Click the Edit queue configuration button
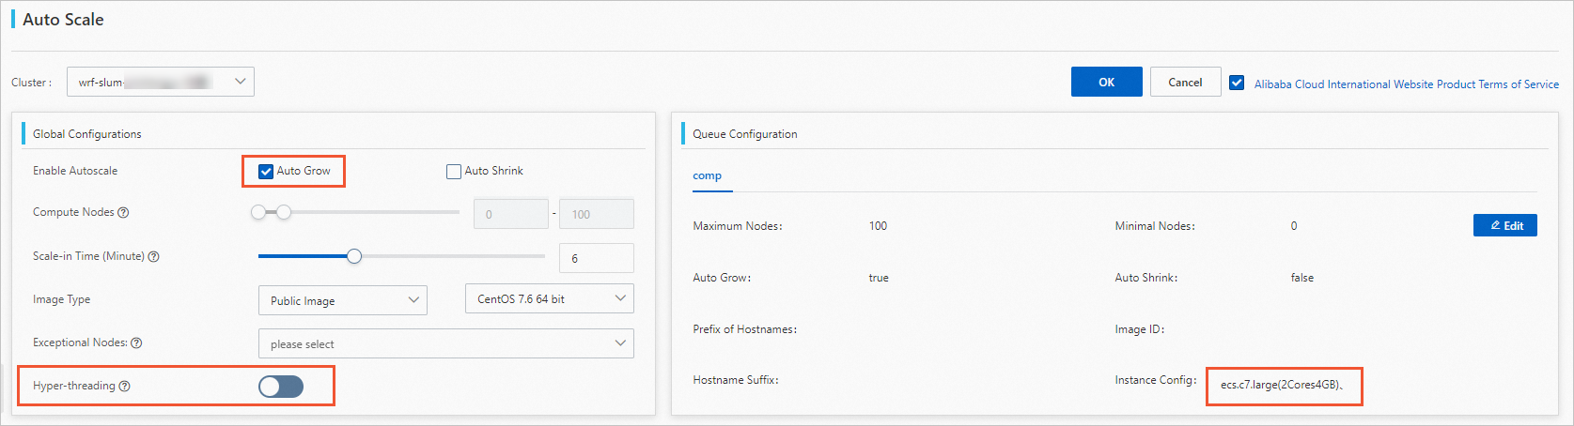Viewport: 1574px width, 426px height. point(1504,226)
